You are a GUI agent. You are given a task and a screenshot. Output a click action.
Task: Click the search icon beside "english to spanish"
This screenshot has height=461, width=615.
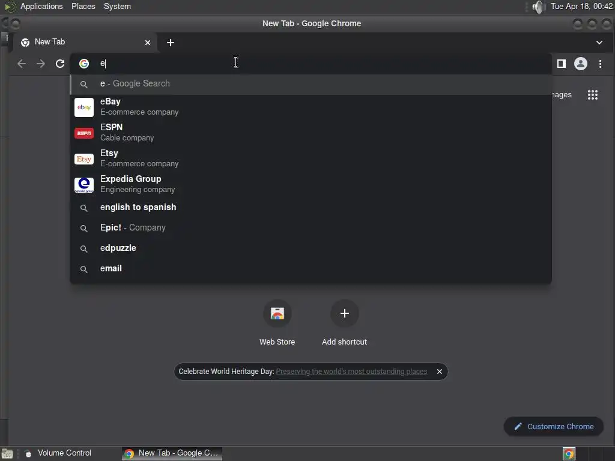[x=84, y=208]
